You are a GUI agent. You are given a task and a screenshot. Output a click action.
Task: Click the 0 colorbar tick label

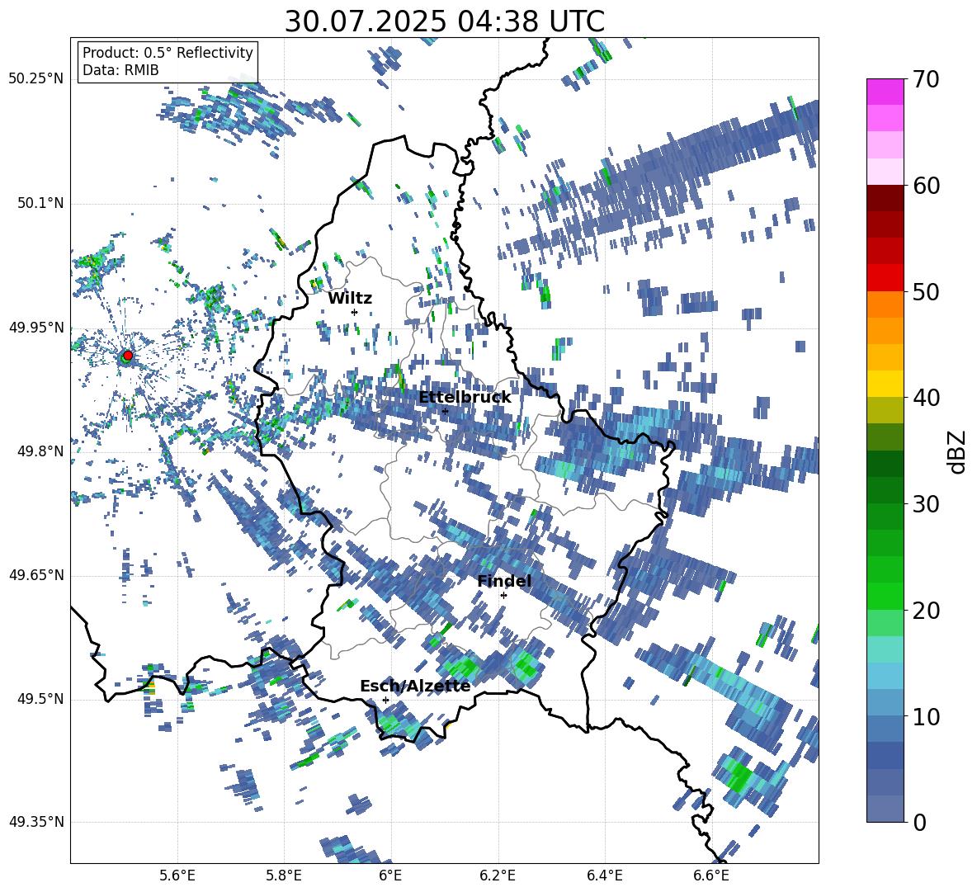(920, 822)
